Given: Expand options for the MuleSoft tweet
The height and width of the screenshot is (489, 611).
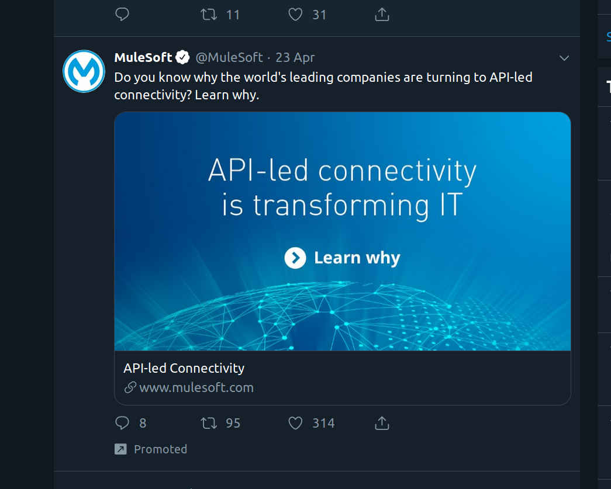Looking at the screenshot, I should pyautogui.click(x=564, y=58).
